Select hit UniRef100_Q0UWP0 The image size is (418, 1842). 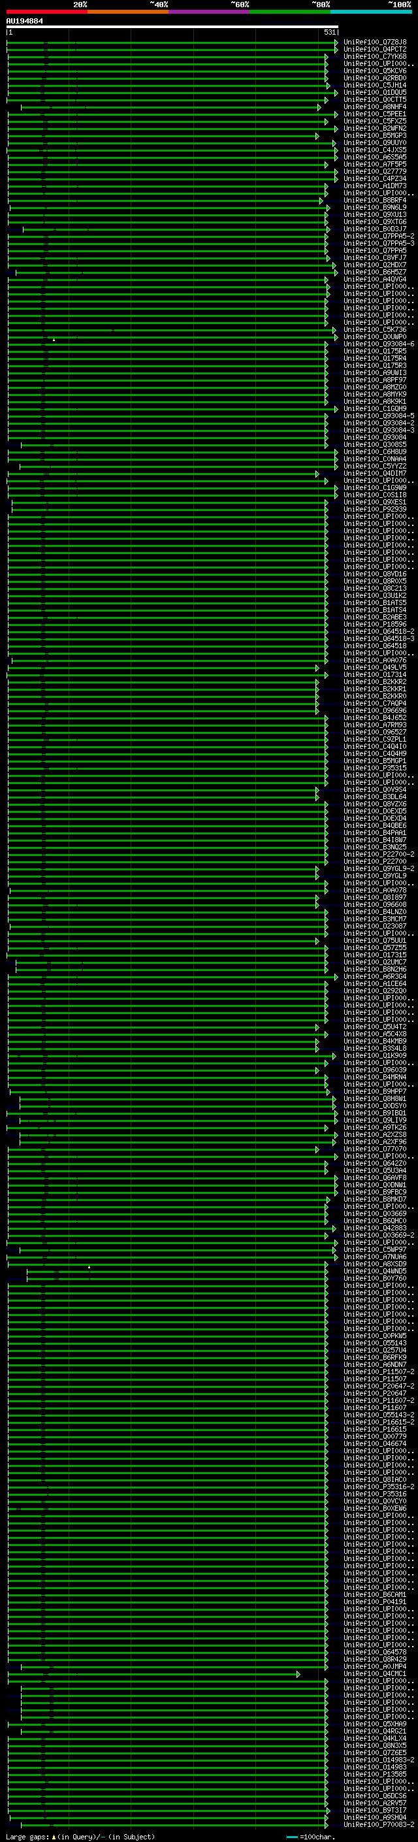[375, 337]
